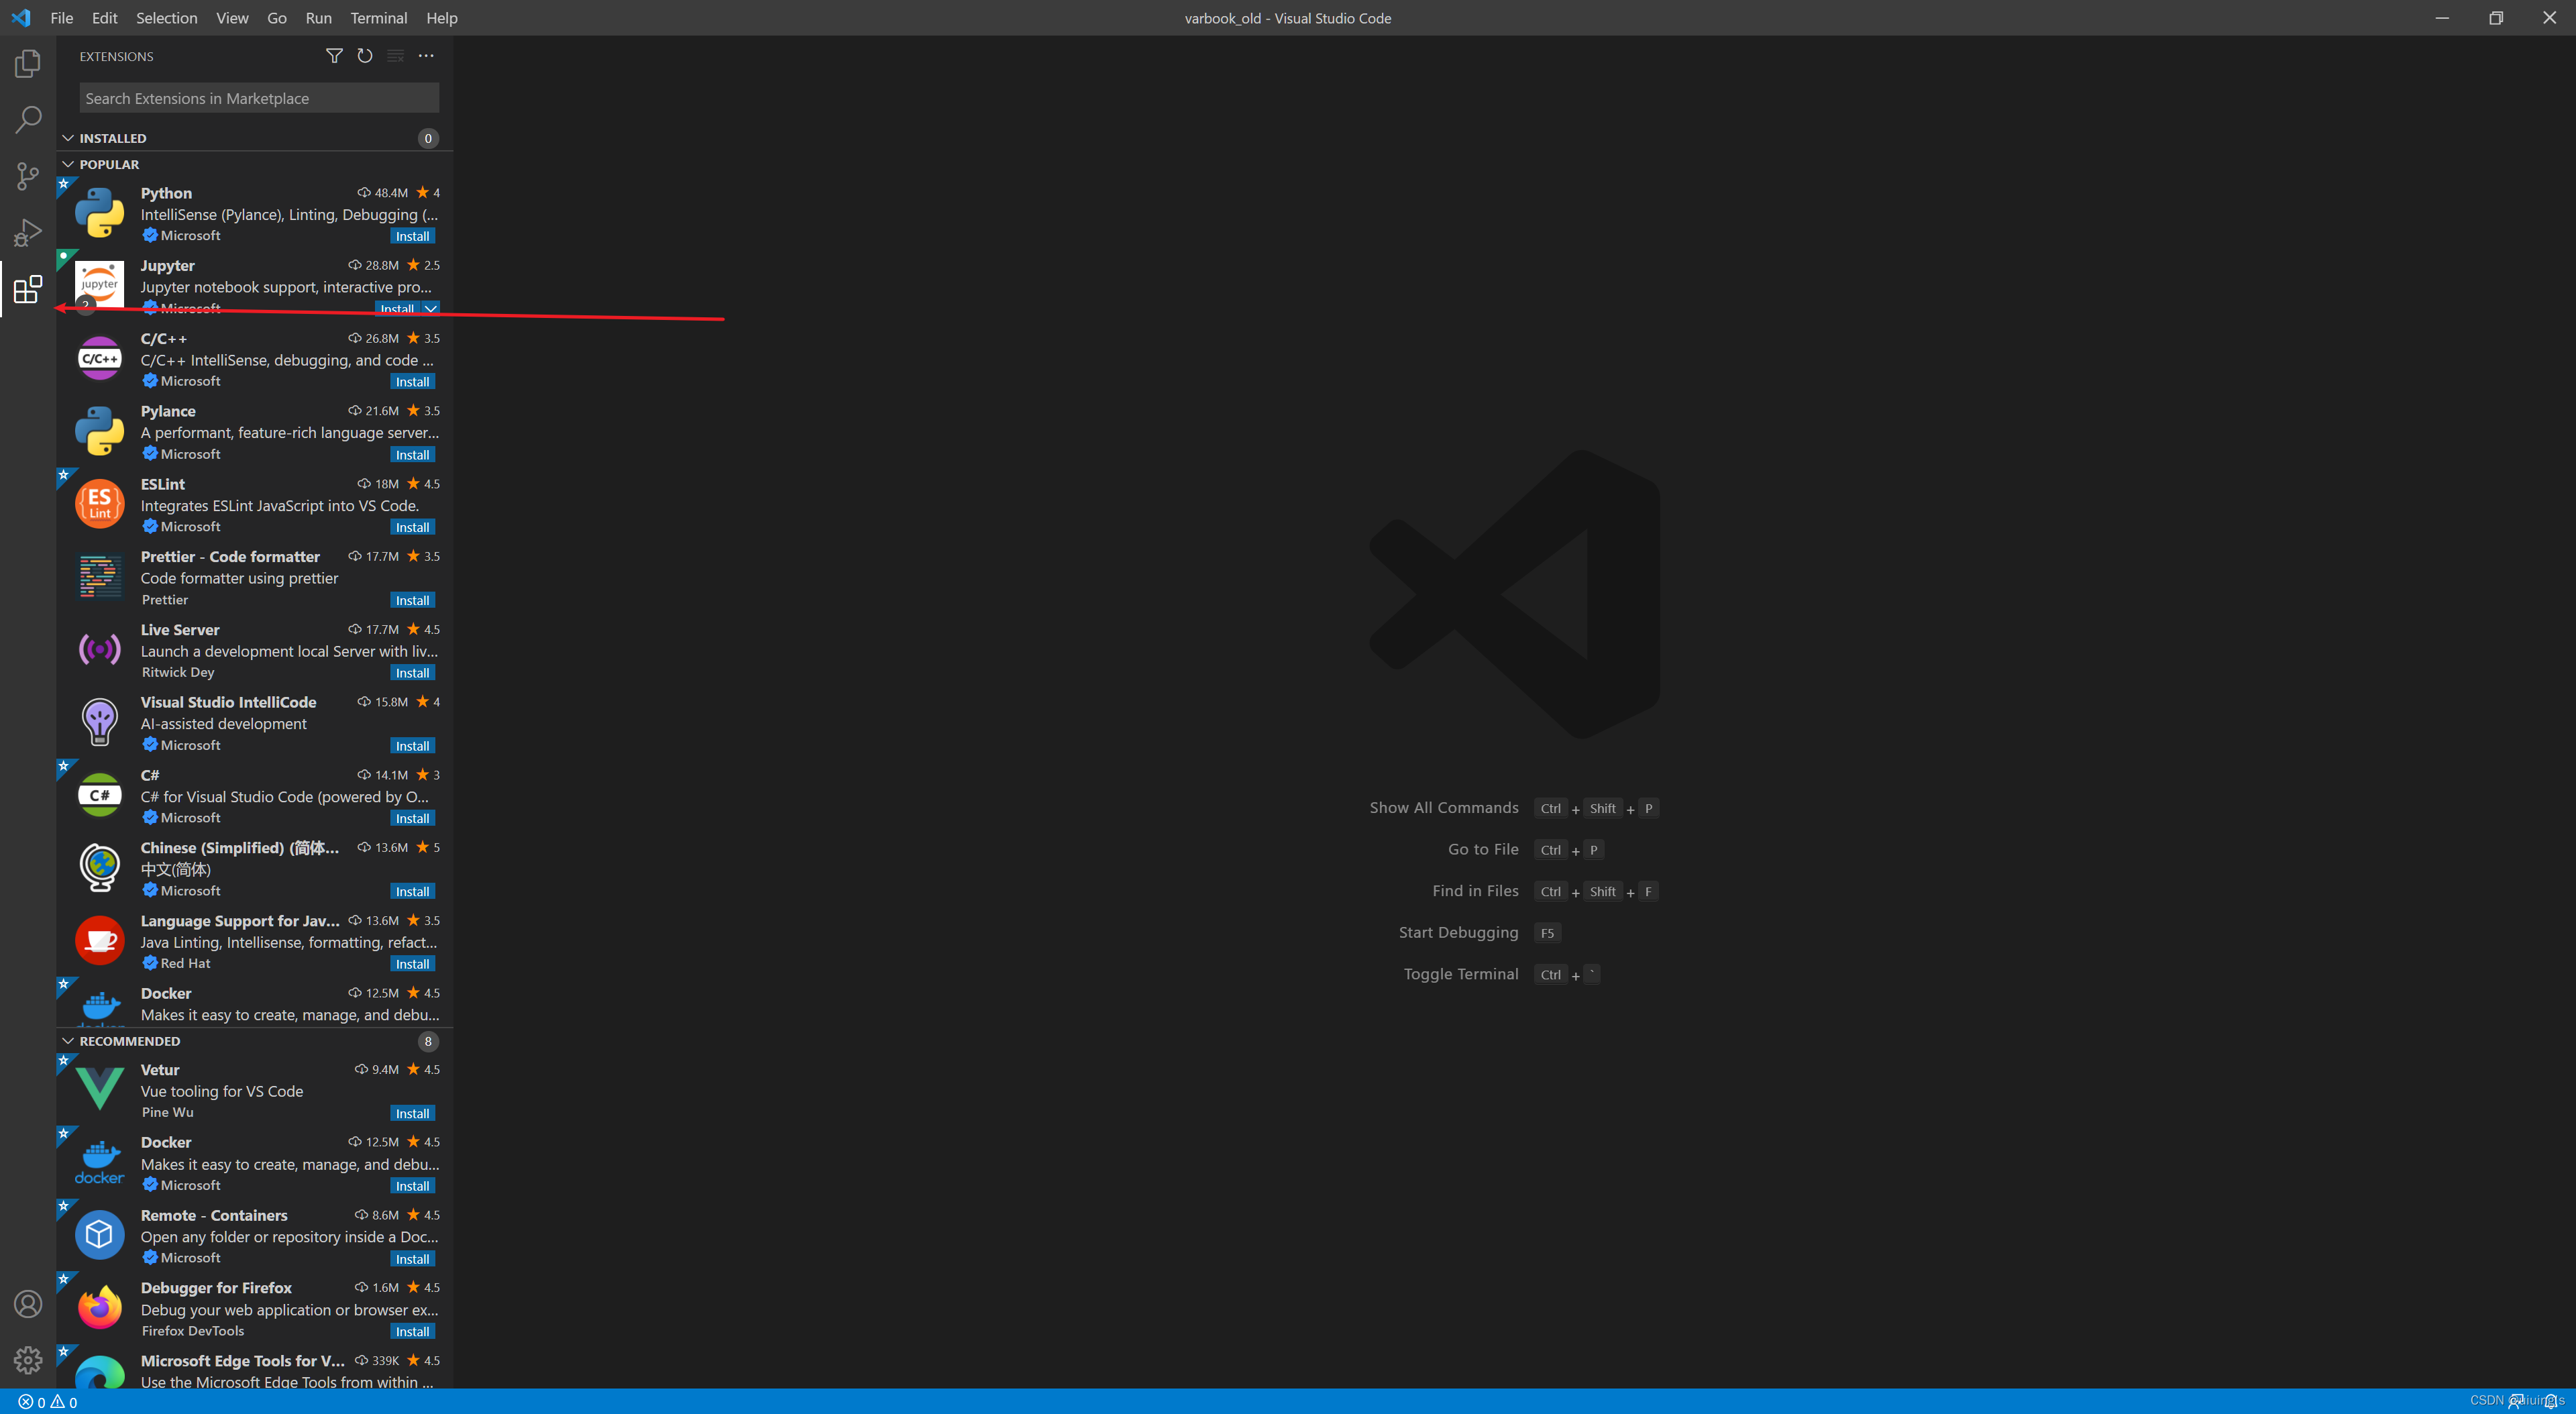Open Extensions views and more actions menu
Viewport: 2576px width, 1414px height.
(x=426, y=56)
